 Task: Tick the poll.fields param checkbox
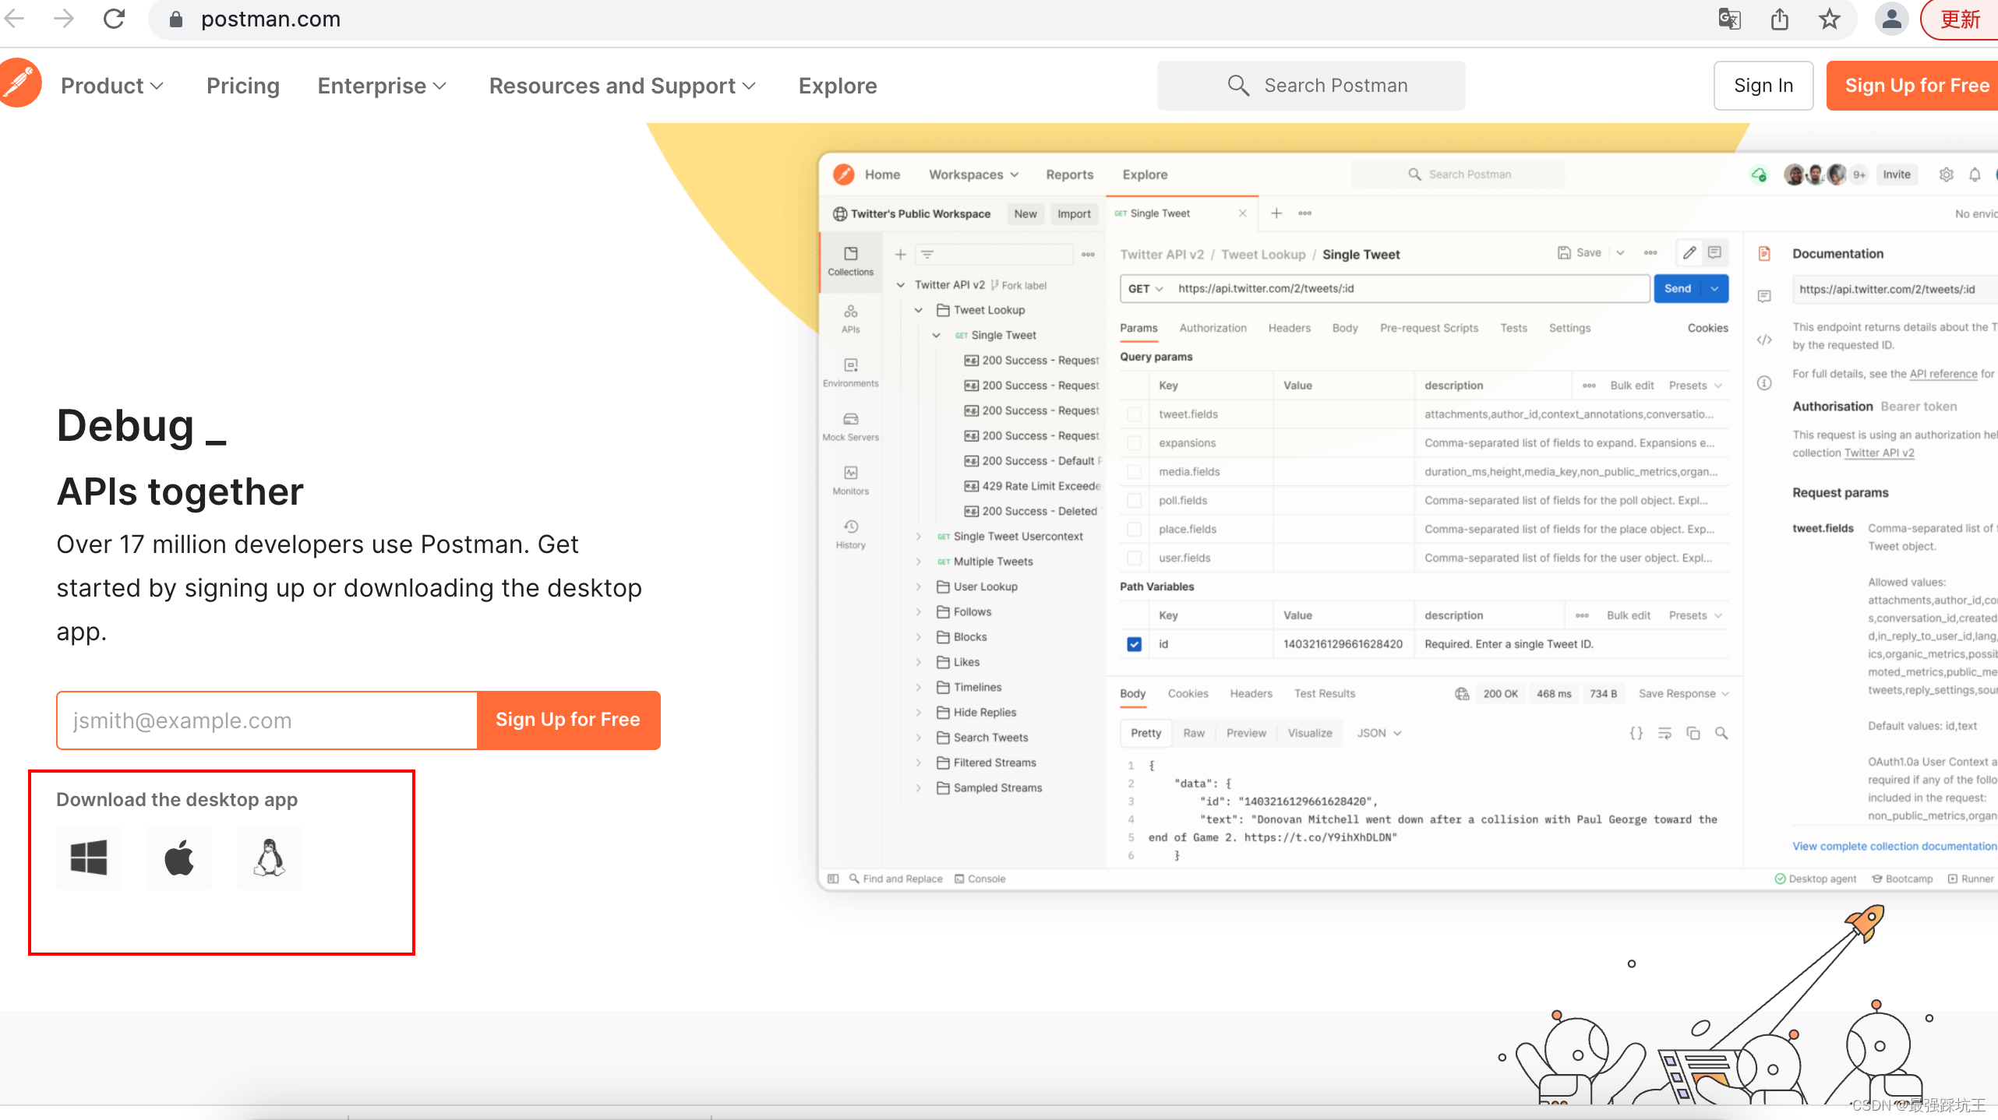(x=1135, y=501)
